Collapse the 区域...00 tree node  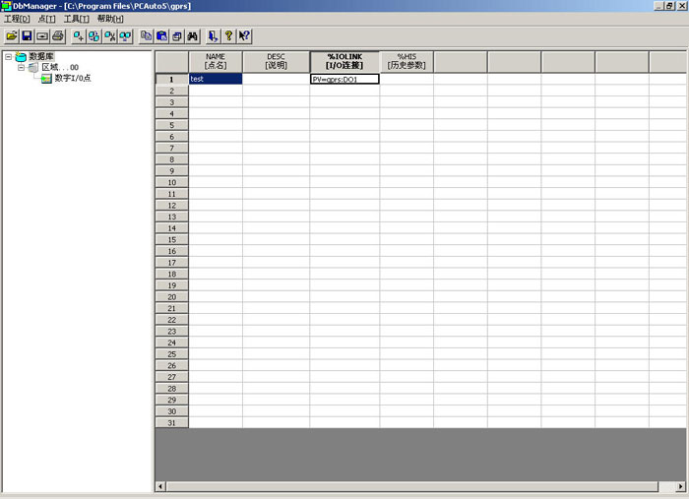coord(21,67)
